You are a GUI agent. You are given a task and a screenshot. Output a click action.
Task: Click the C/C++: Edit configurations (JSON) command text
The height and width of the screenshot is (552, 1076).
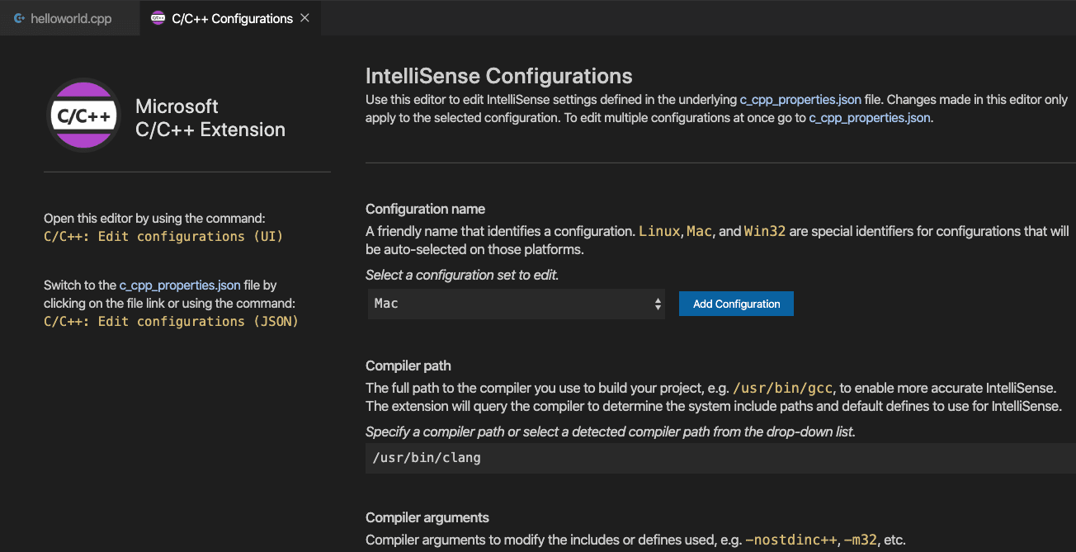tap(171, 321)
